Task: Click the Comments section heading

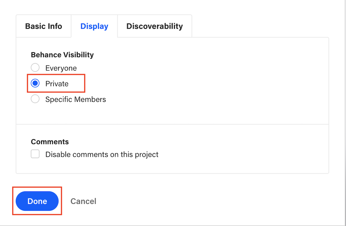Action: (x=50, y=142)
